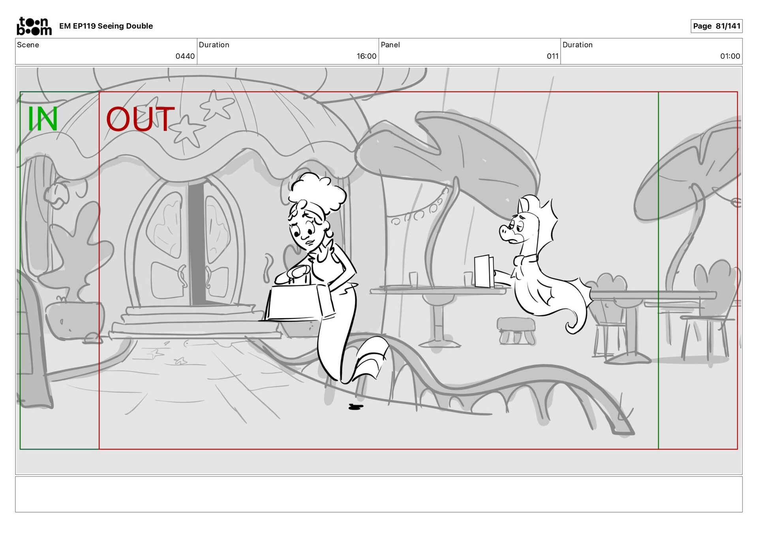Select the episode title 'EM EP119 Seeing Double'
This screenshot has width=758, height=535.
106,26
